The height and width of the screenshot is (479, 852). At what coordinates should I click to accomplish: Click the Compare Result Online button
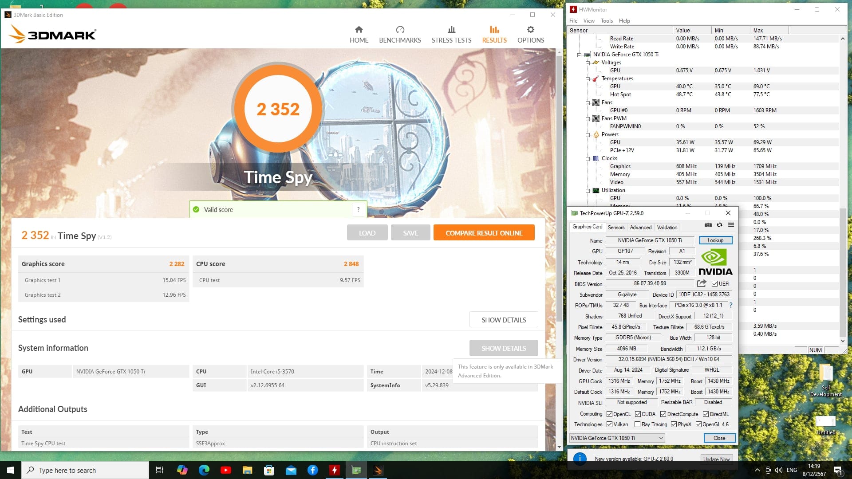click(484, 233)
